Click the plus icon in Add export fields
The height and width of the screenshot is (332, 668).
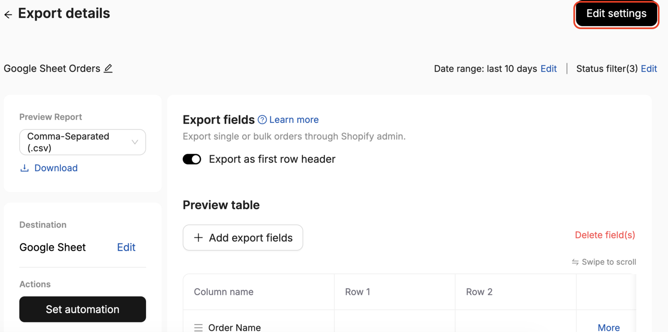[198, 237]
